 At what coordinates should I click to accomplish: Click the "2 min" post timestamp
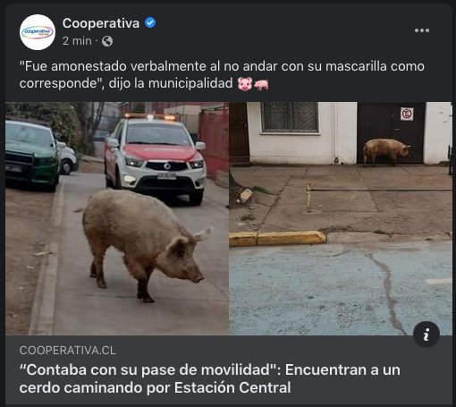[x=77, y=41]
